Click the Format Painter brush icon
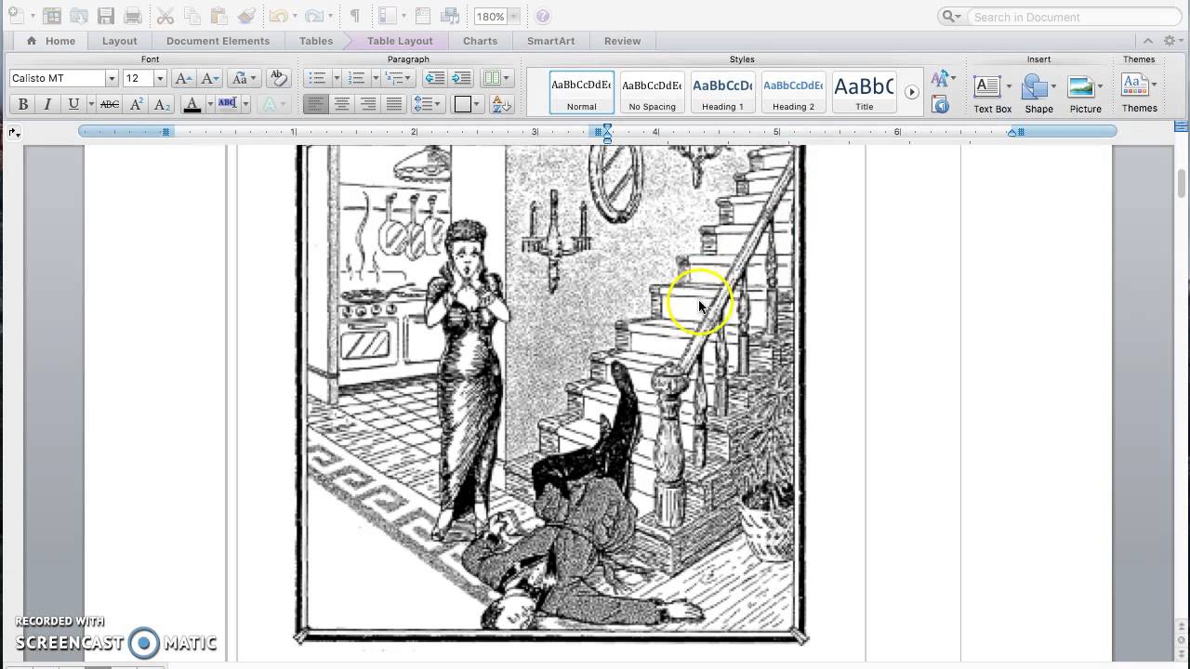The height and width of the screenshot is (669, 1190). point(246,16)
